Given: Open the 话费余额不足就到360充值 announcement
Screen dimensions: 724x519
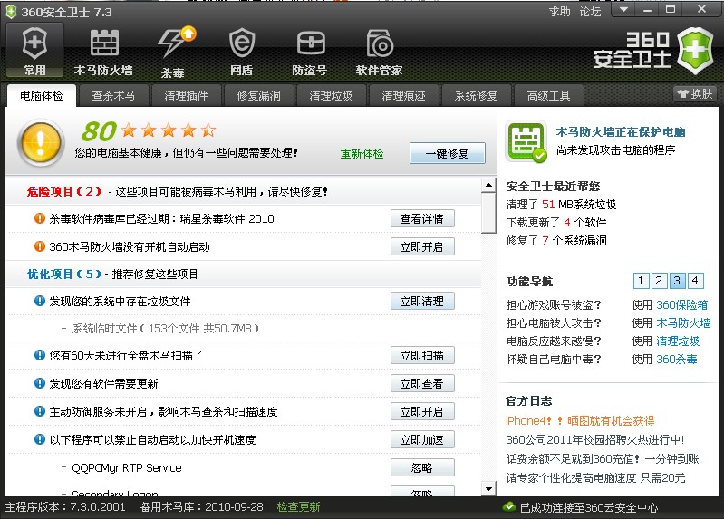Looking at the screenshot, I should [603, 458].
